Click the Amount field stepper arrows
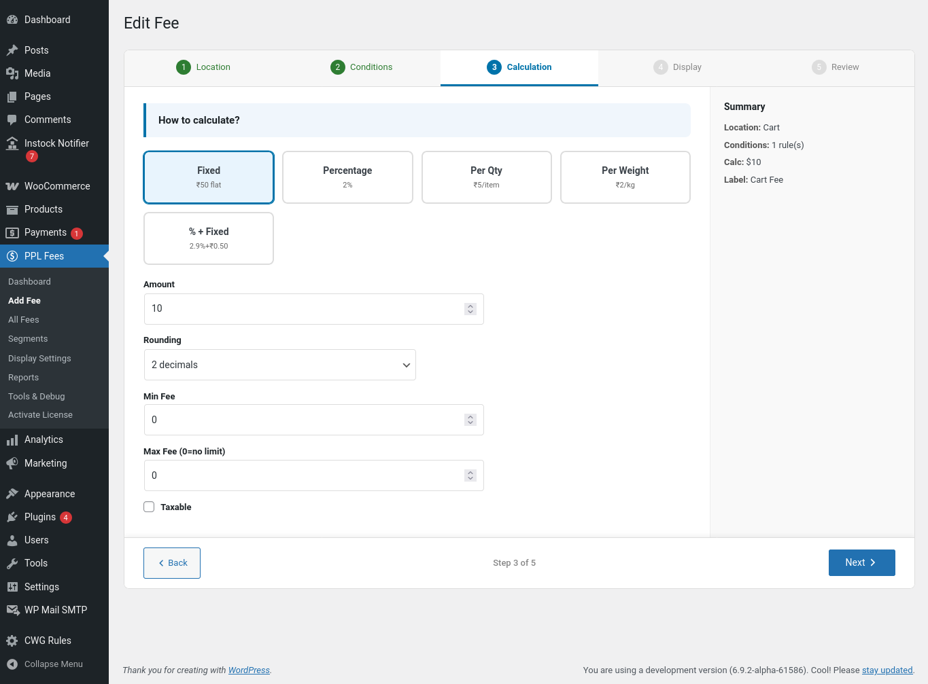Viewport: 928px width, 684px height. click(x=470, y=309)
